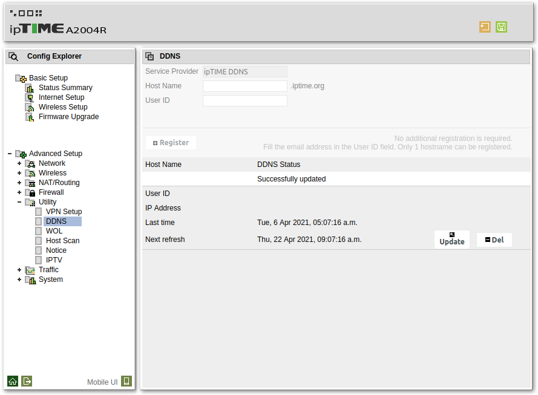Expand the System tree node

coord(19,279)
